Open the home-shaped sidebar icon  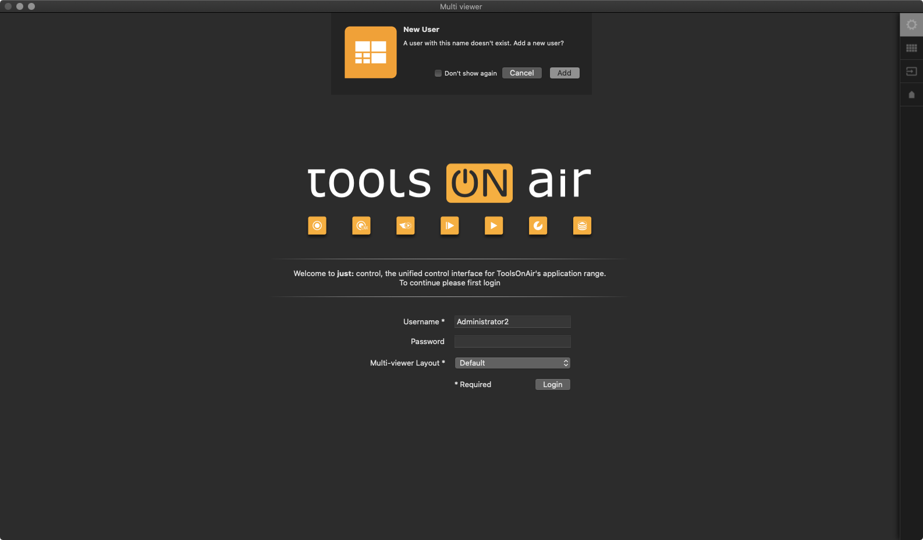click(911, 94)
